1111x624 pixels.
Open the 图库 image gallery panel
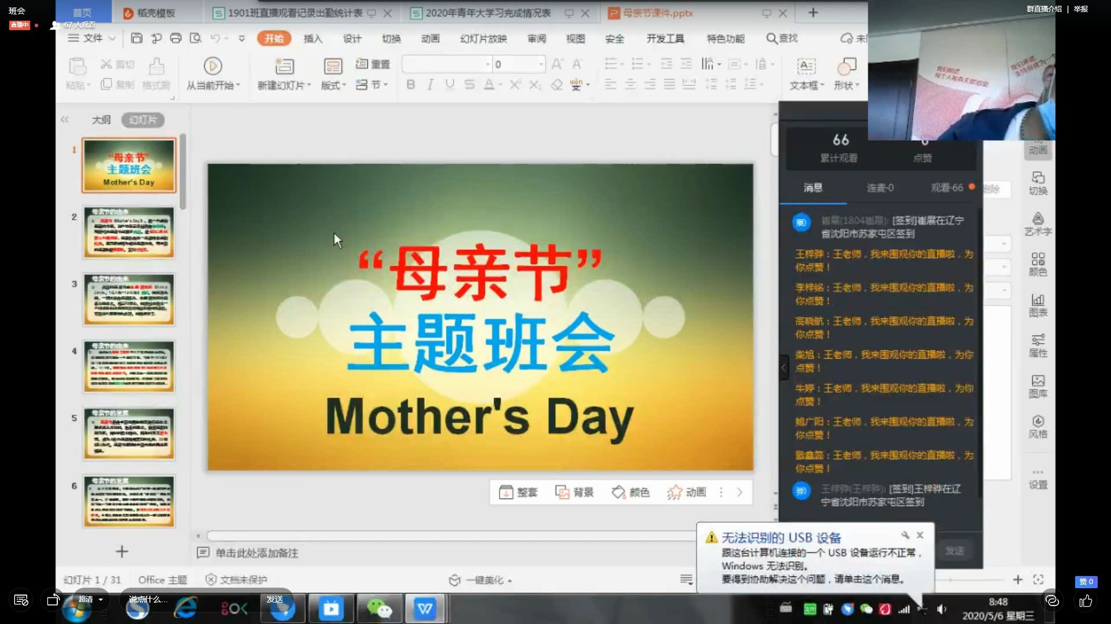click(x=1039, y=384)
